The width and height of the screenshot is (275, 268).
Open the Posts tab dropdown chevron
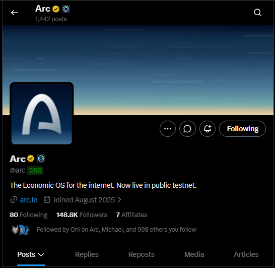tap(41, 255)
